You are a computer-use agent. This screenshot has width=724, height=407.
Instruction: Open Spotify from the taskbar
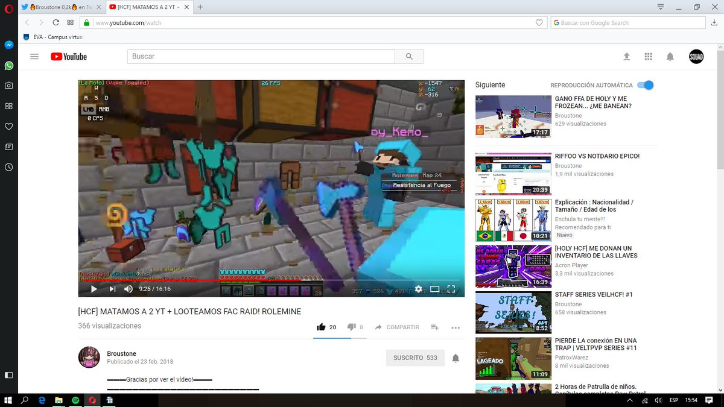76,400
